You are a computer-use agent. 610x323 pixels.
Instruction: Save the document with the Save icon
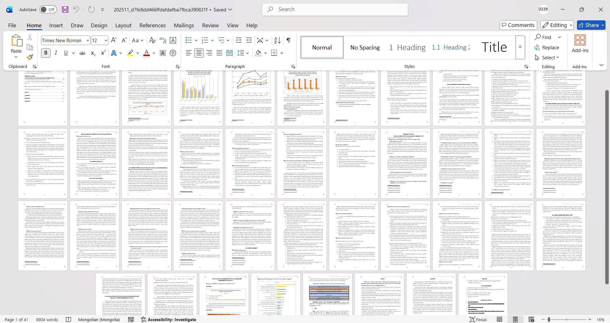tap(65, 10)
